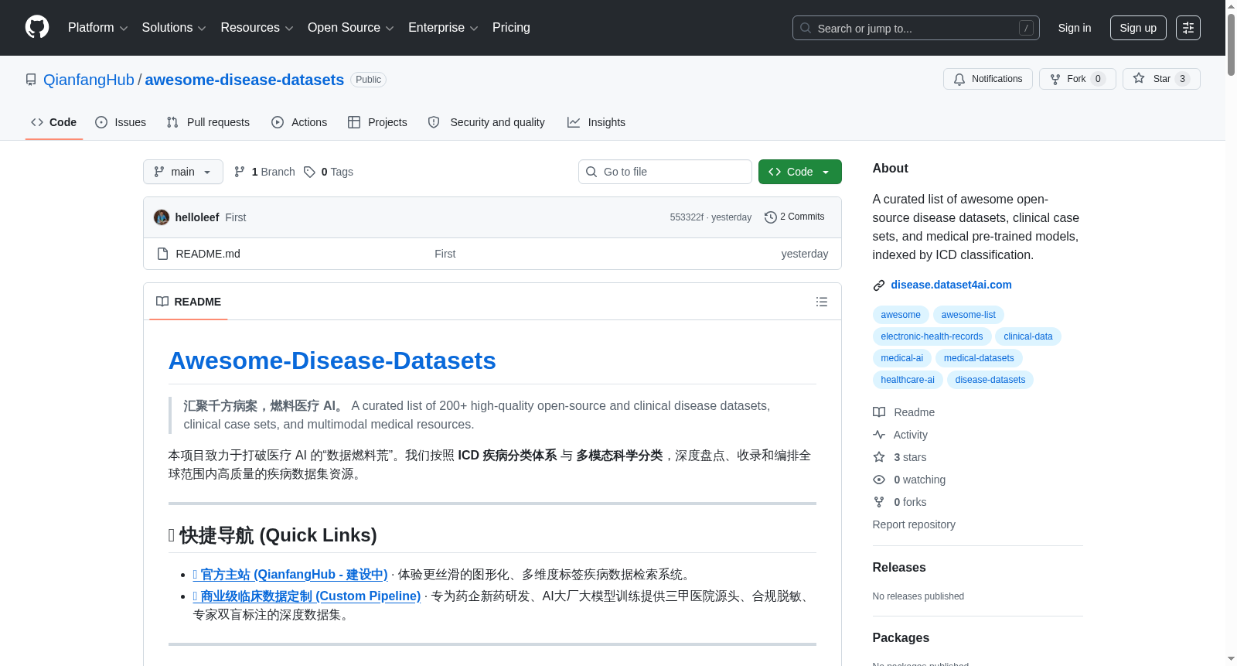Click the history clock icon beside 2 Commits
The height and width of the screenshot is (666, 1237).
(770, 217)
